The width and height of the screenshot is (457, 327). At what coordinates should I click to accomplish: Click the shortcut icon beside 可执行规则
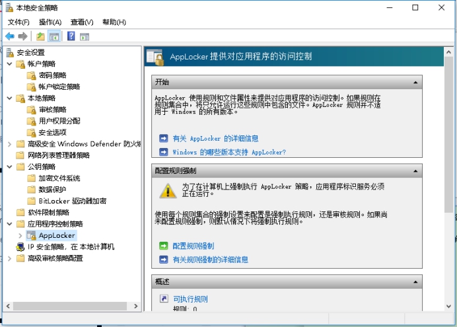pyautogui.click(x=164, y=299)
